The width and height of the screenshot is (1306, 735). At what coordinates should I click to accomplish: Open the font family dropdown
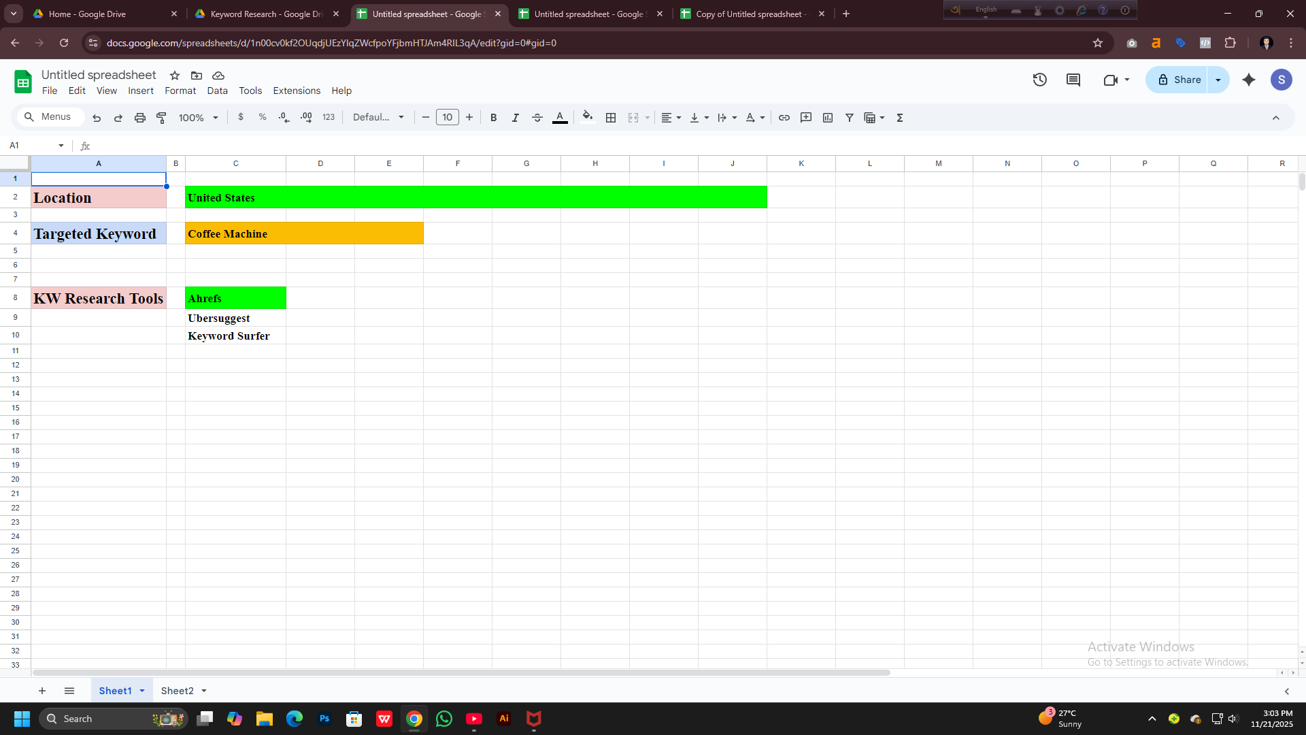pyautogui.click(x=378, y=118)
